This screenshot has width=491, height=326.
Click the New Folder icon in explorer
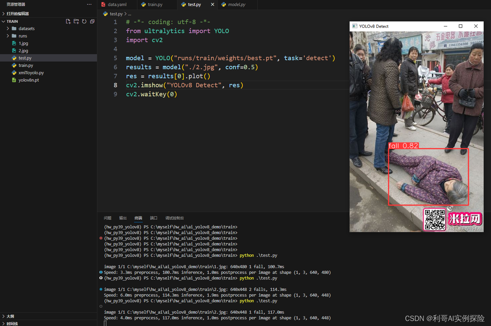pos(76,22)
